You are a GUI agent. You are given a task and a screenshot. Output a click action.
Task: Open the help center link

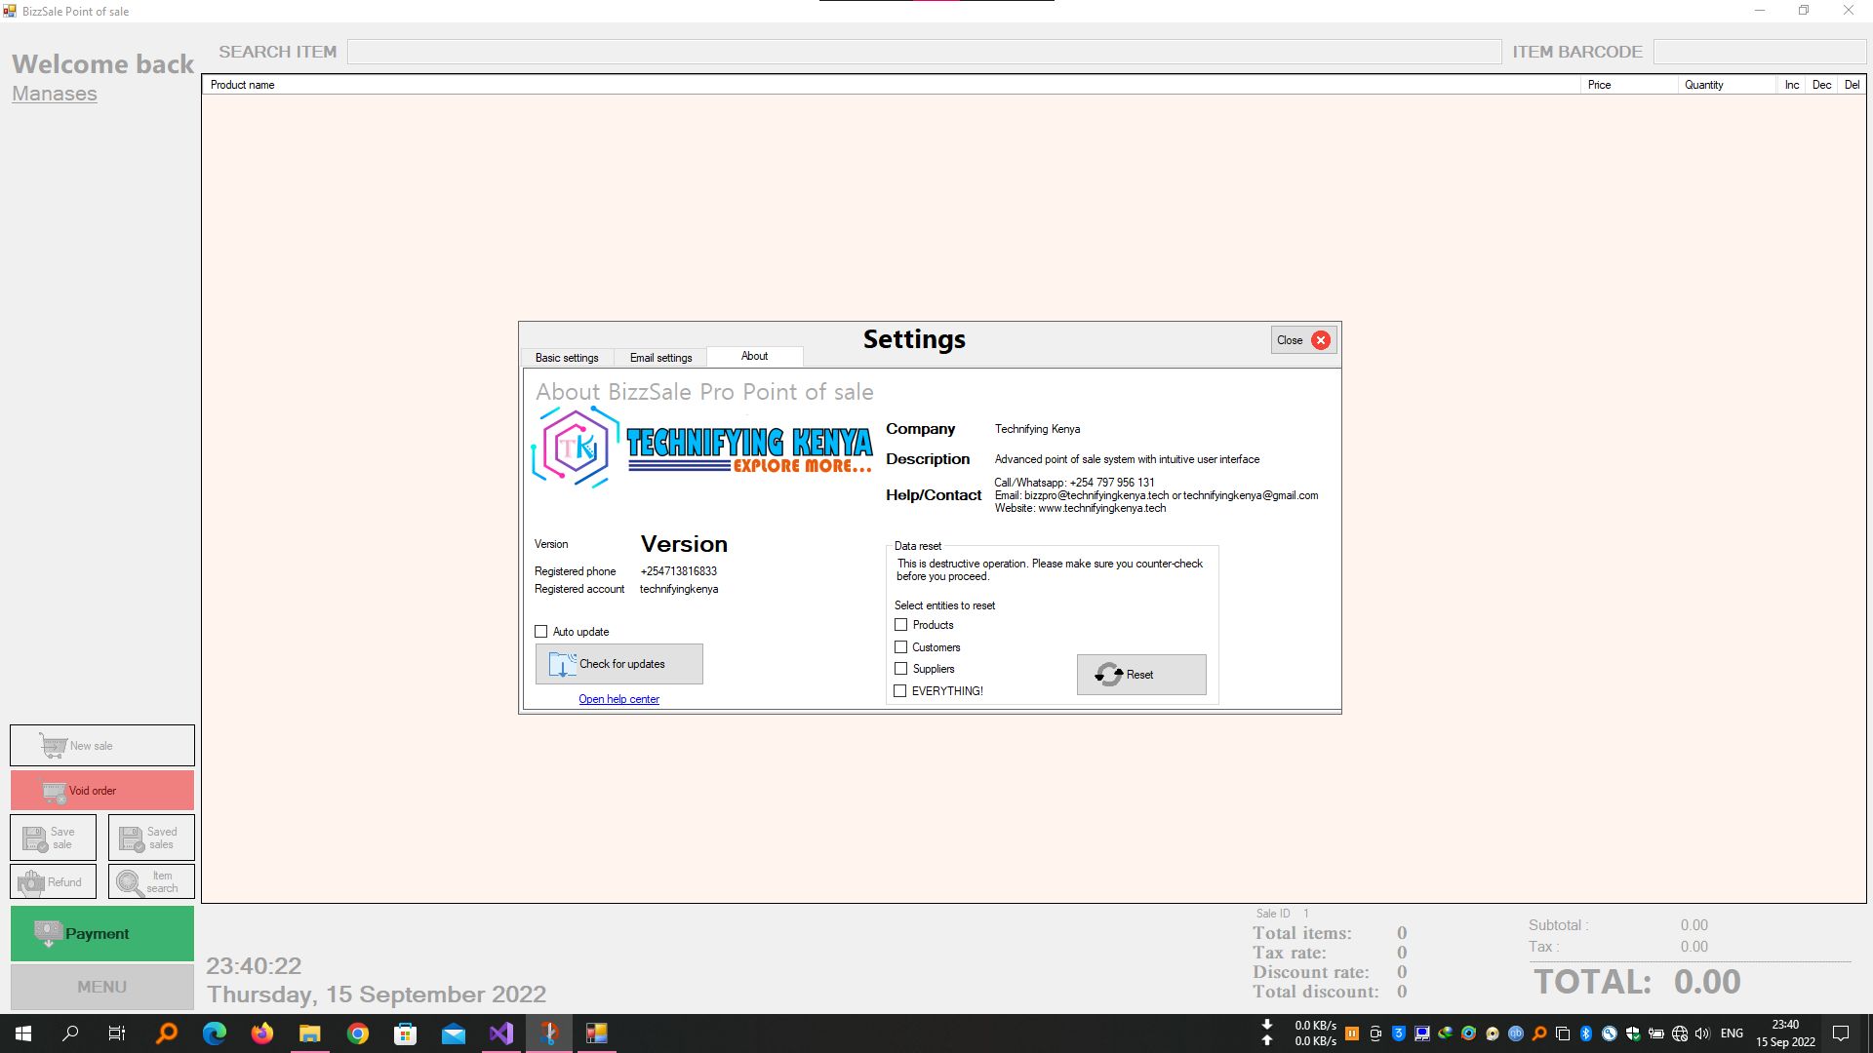(x=618, y=699)
